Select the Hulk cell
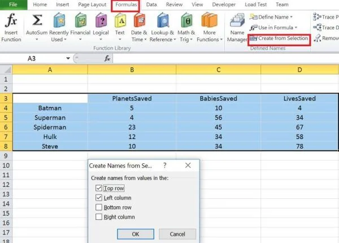The height and width of the screenshot is (243, 339). click(x=50, y=137)
